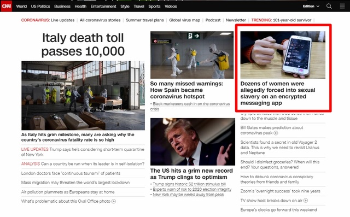Open the Oval Office photo story link
The height and width of the screenshot is (217, 350).
pos(66,201)
